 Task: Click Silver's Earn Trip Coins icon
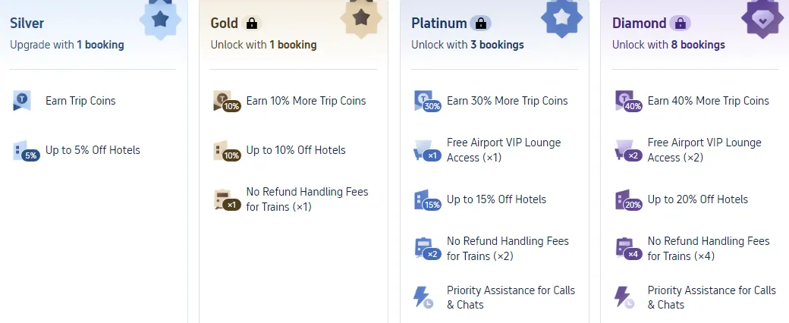pyautogui.click(x=23, y=101)
